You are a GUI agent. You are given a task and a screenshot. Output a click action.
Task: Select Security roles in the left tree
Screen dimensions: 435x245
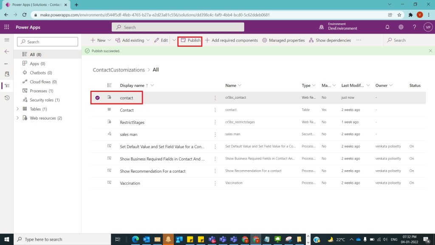pyautogui.click(x=44, y=100)
